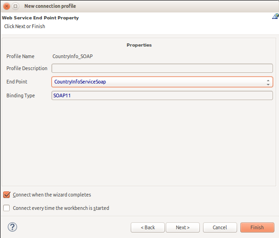Click Finish to create the profile
This screenshot has width=279, height=238.
click(257, 227)
